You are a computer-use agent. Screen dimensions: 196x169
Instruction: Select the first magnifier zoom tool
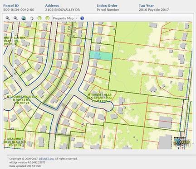click(x=8, y=18)
